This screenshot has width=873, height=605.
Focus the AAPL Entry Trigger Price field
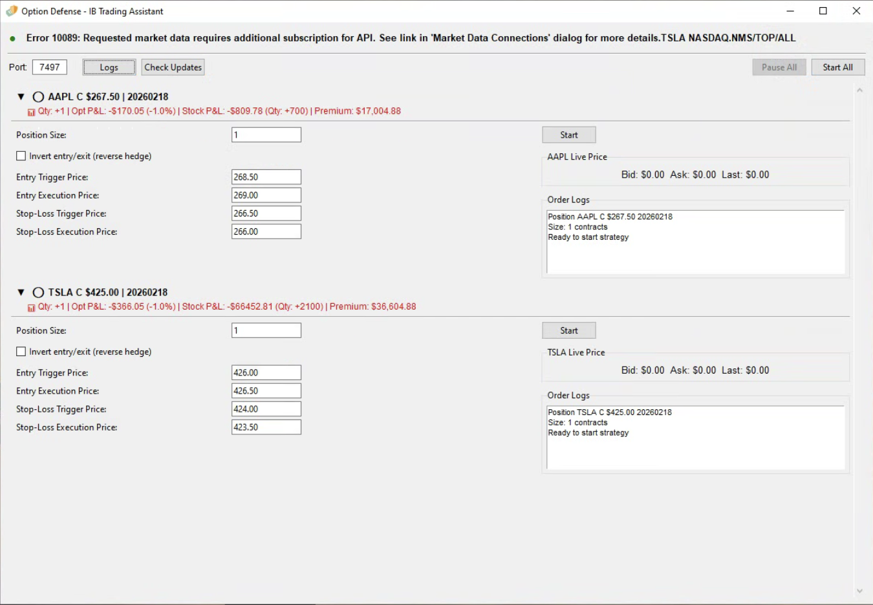click(x=266, y=177)
